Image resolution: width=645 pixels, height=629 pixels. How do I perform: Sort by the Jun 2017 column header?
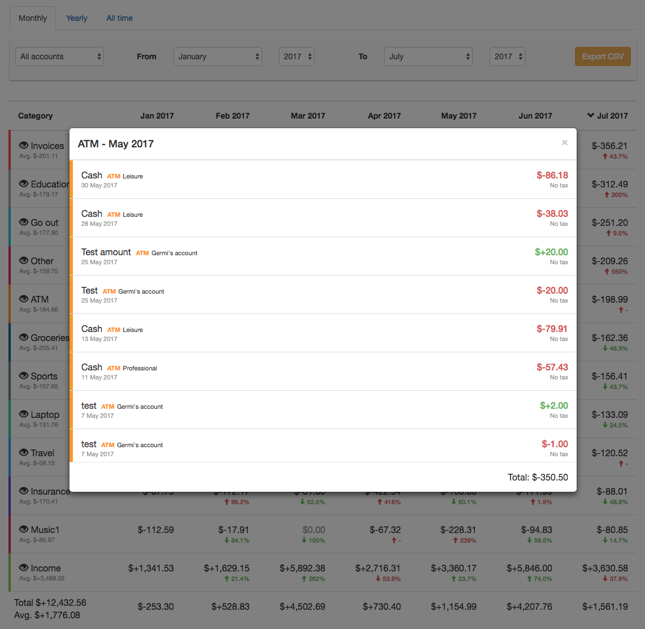coord(535,116)
